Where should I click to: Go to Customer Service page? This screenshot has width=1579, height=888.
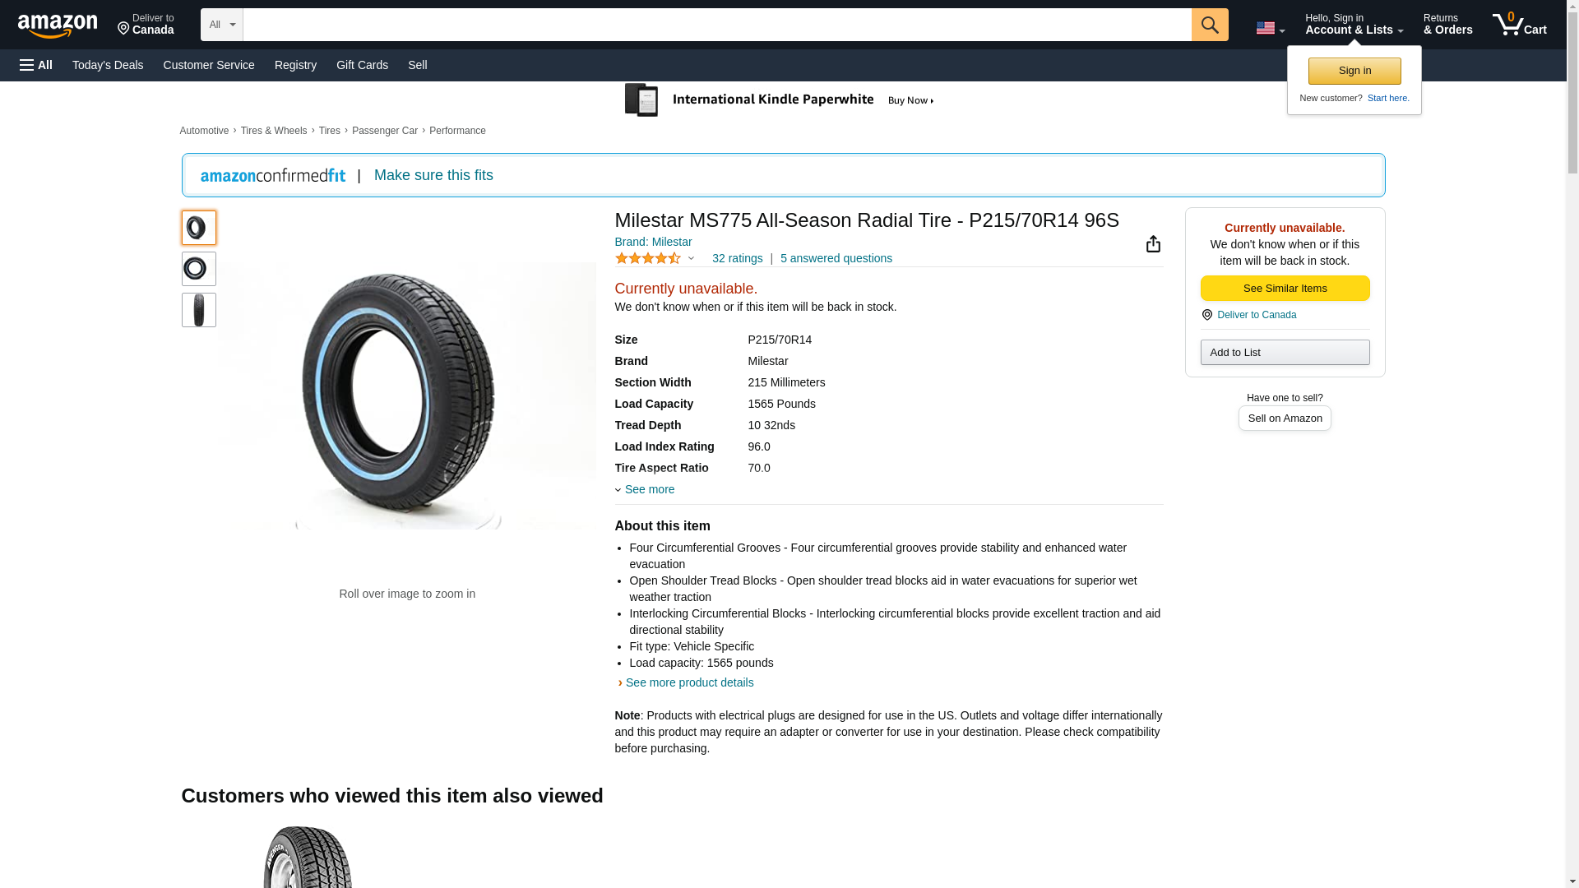pos(209,65)
